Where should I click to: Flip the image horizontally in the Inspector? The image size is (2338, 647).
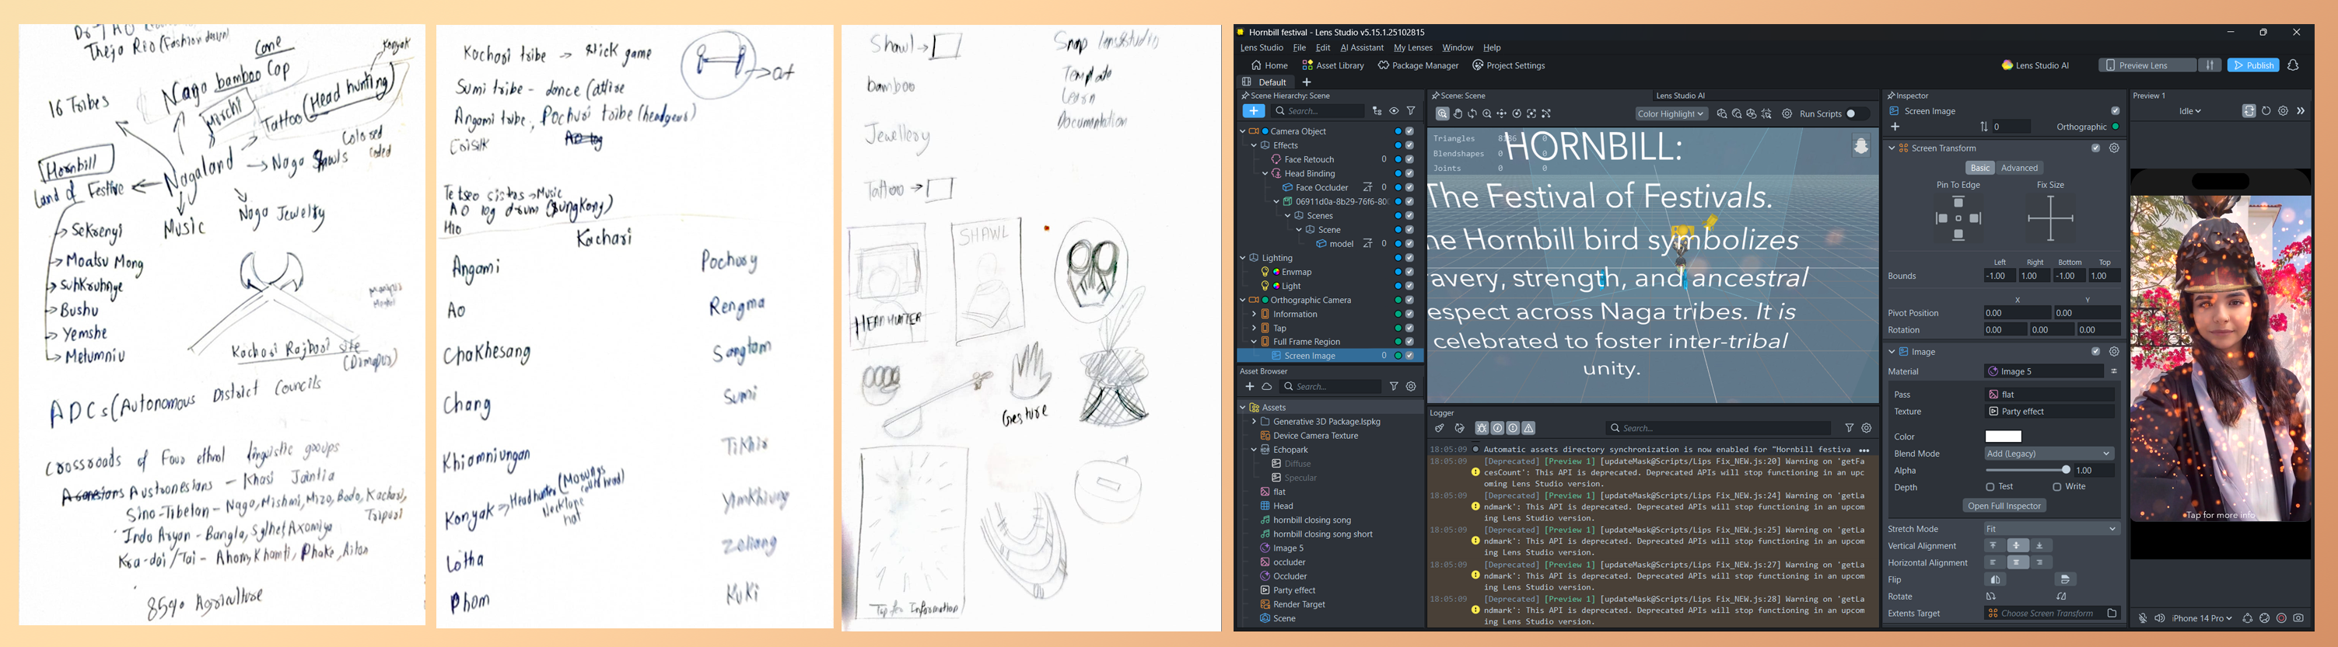(1995, 580)
